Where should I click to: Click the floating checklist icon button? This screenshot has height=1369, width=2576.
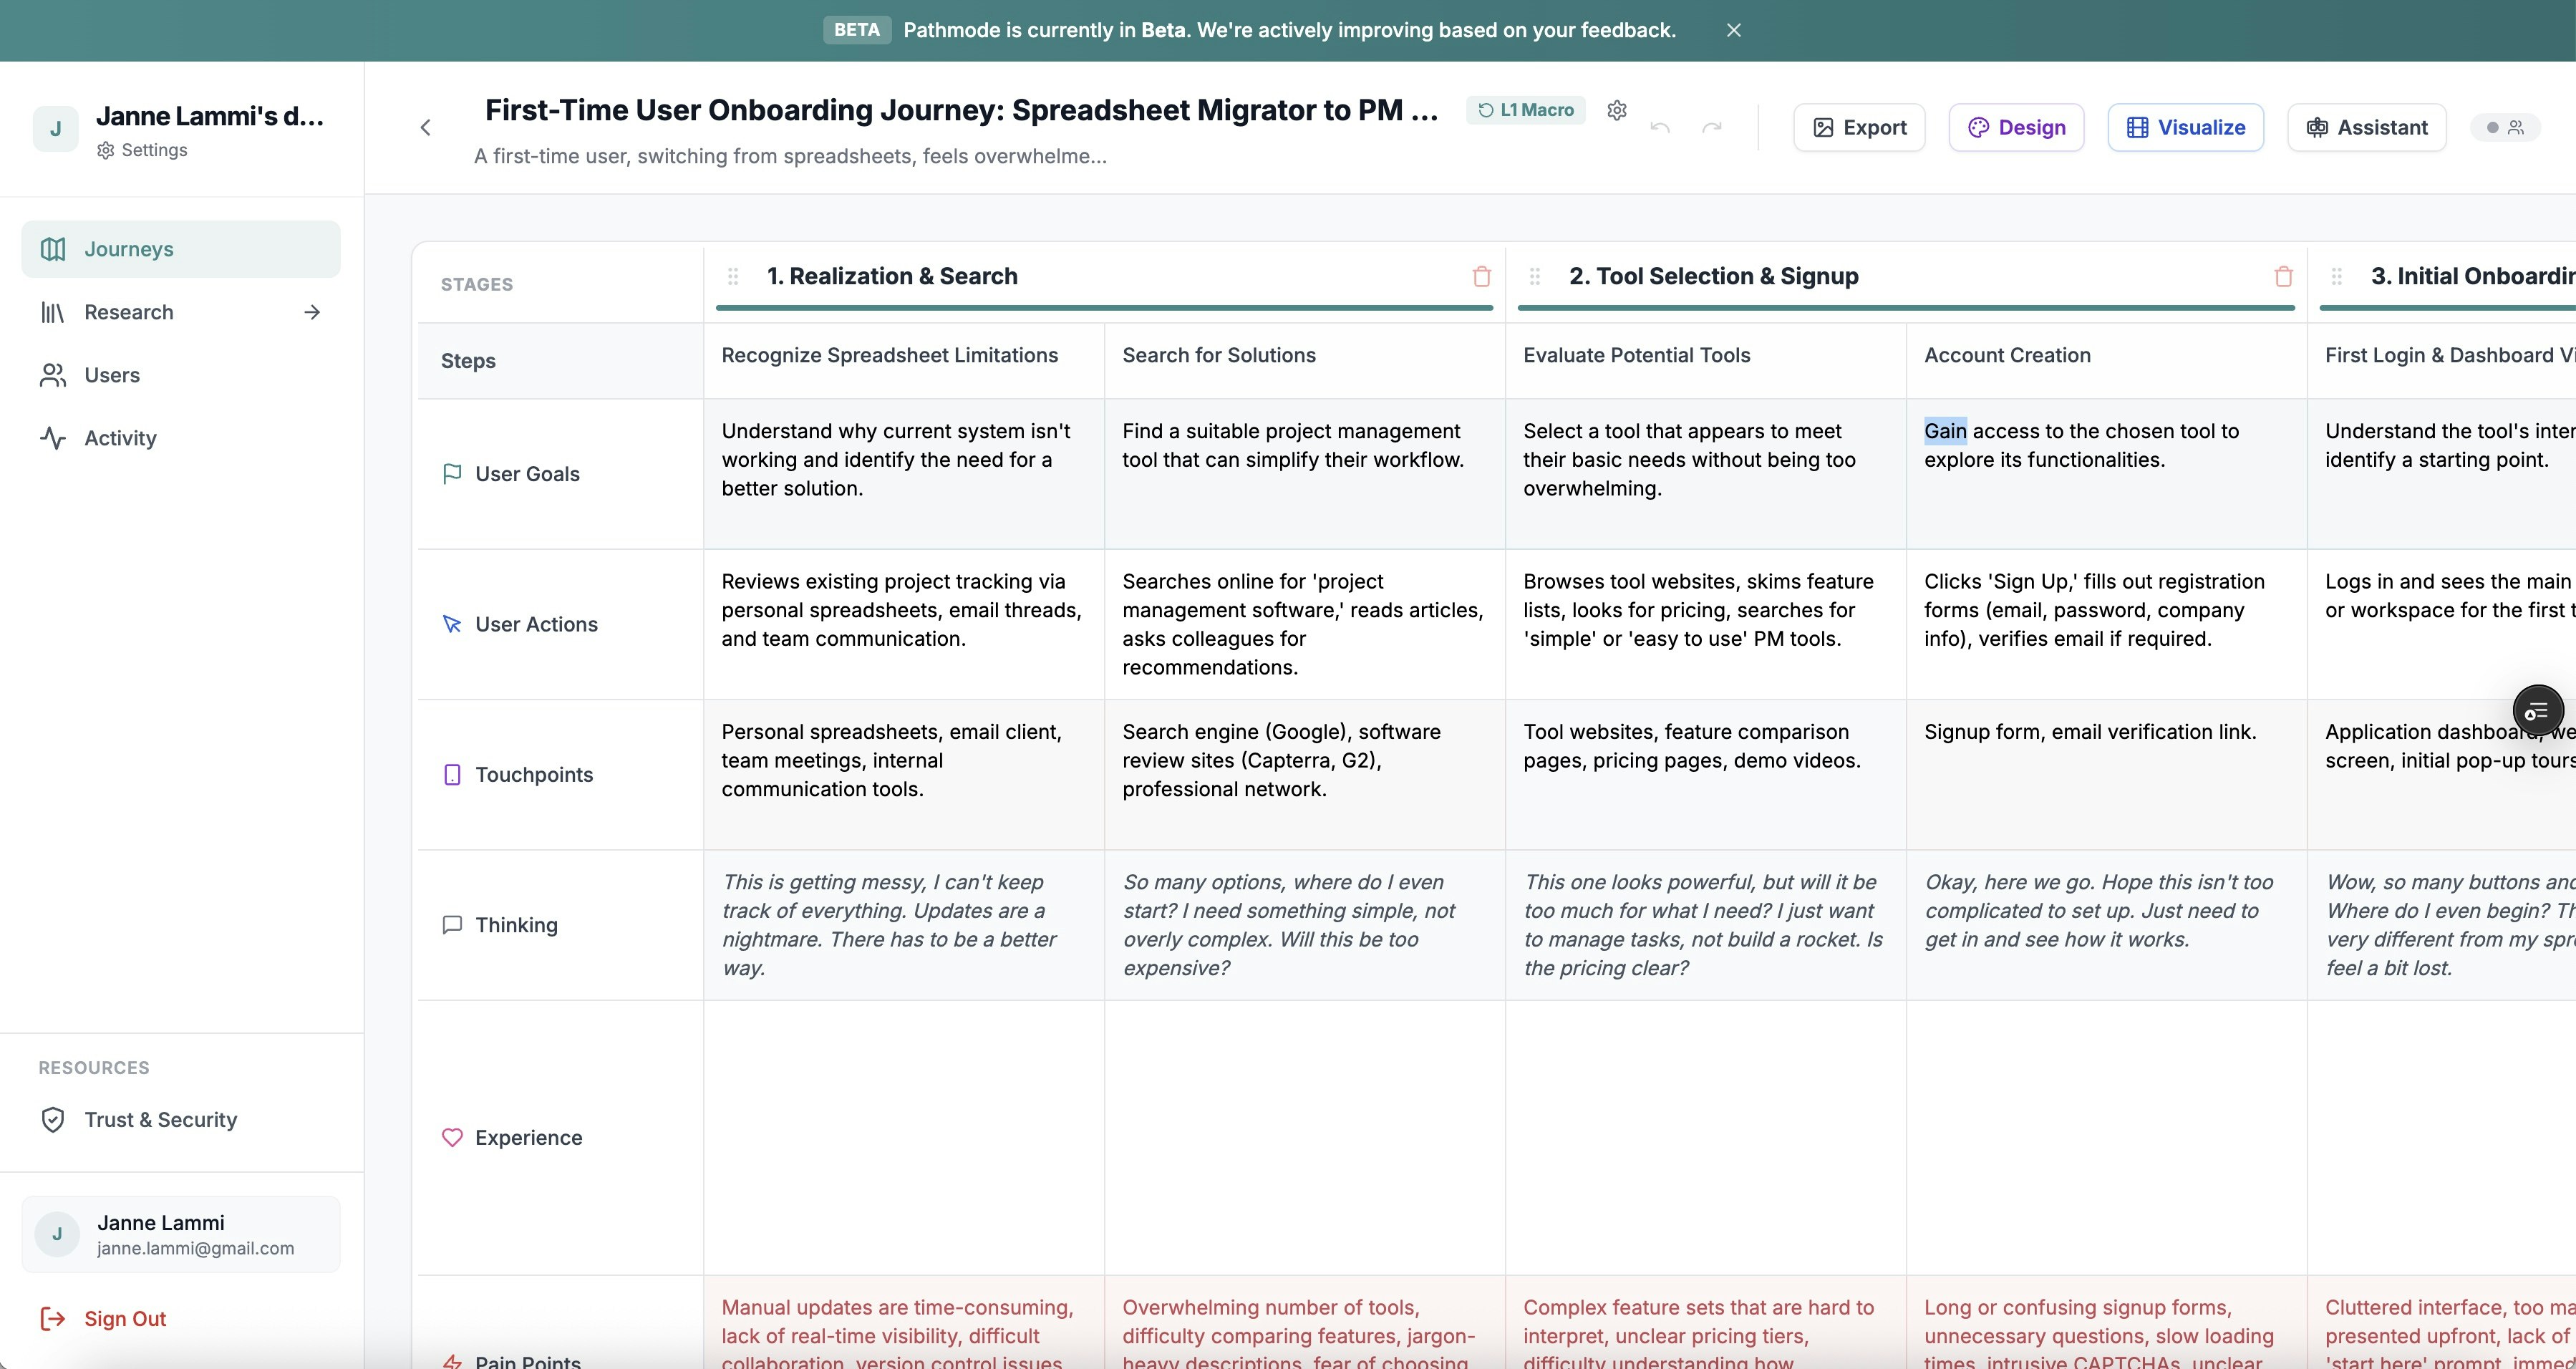[x=2537, y=711]
